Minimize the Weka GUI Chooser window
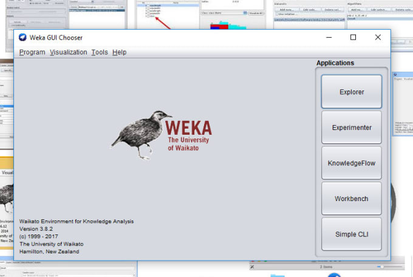The width and height of the screenshot is (413, 277). point(329,38)
